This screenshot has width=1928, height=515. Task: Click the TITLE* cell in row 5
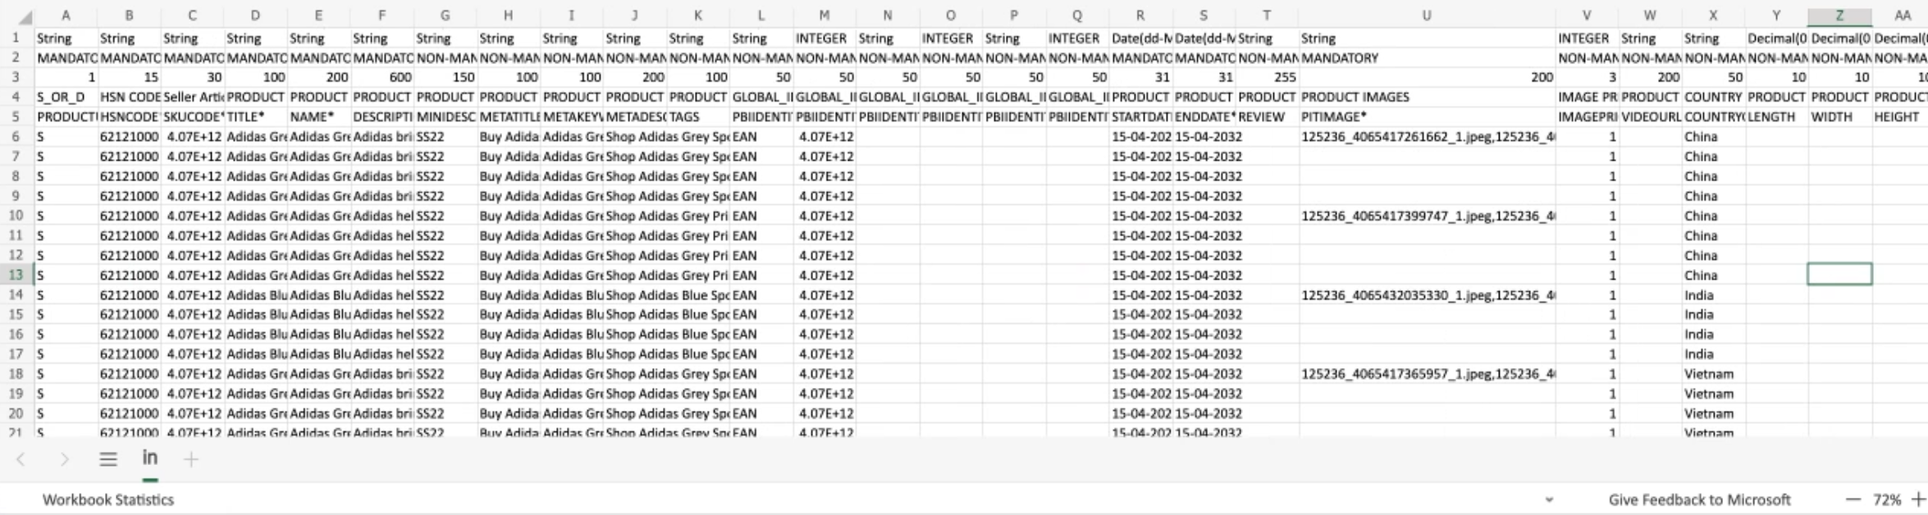(x=256, y=116)
